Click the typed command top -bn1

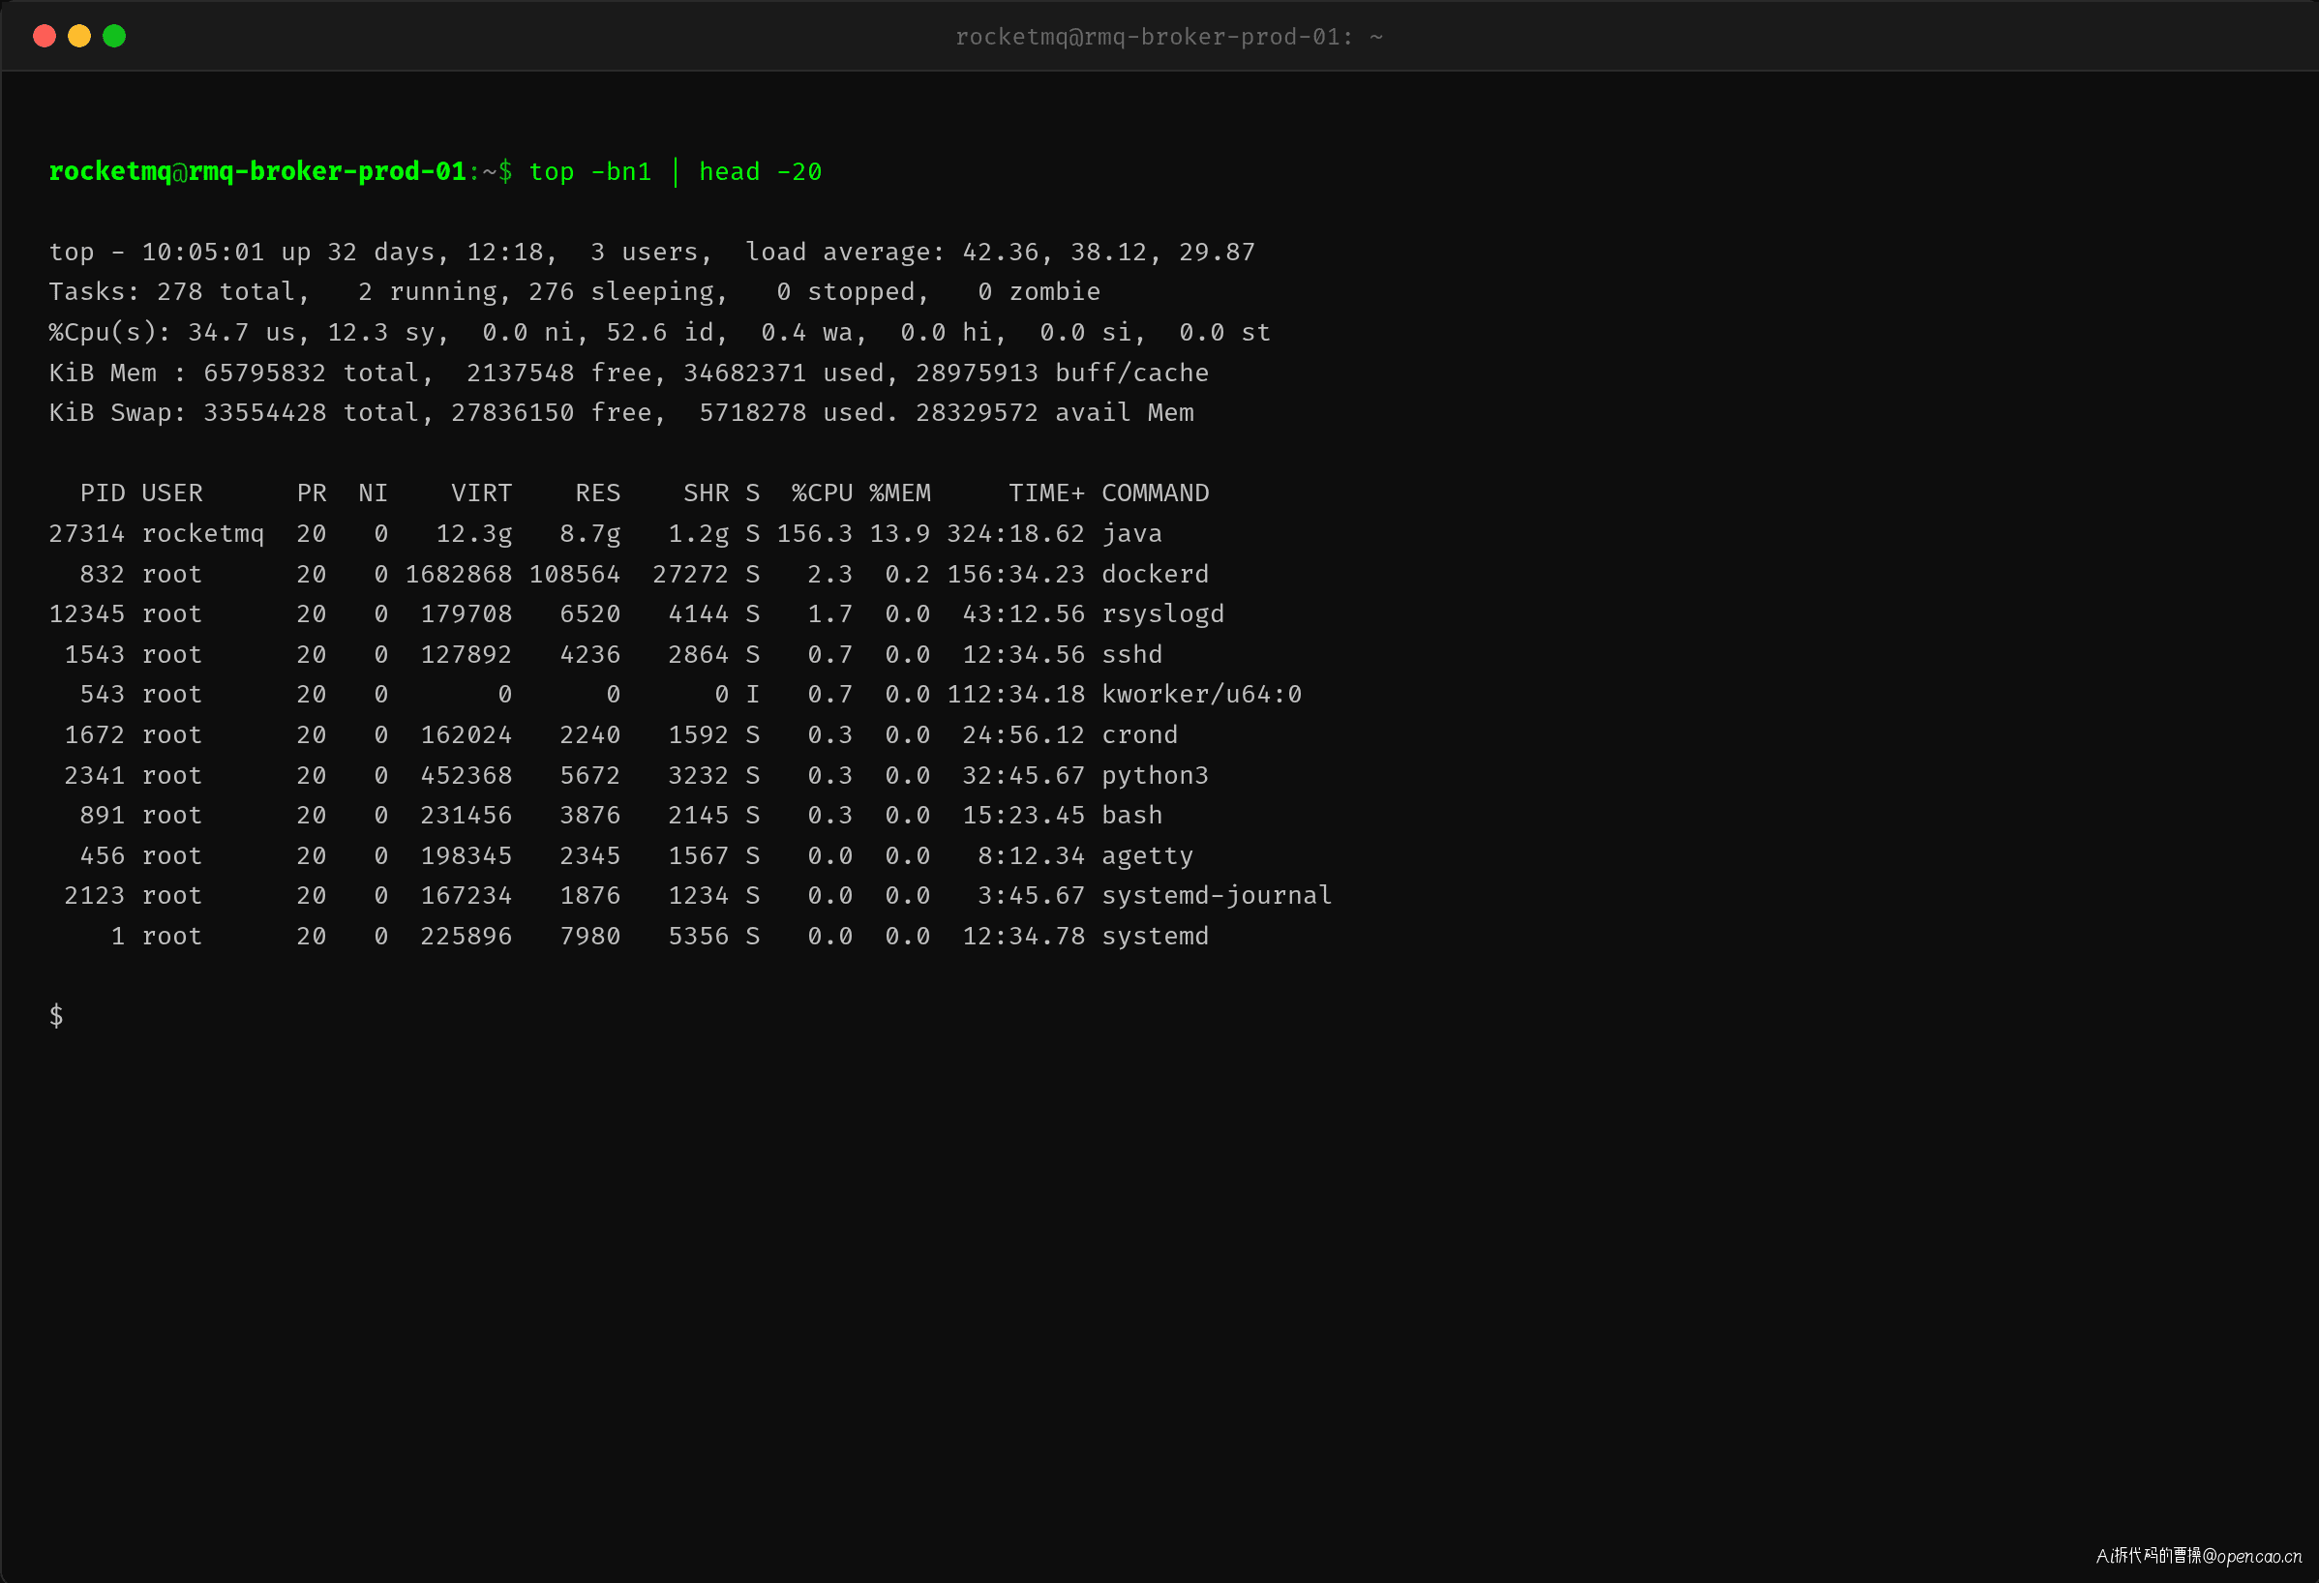point(589,171)
